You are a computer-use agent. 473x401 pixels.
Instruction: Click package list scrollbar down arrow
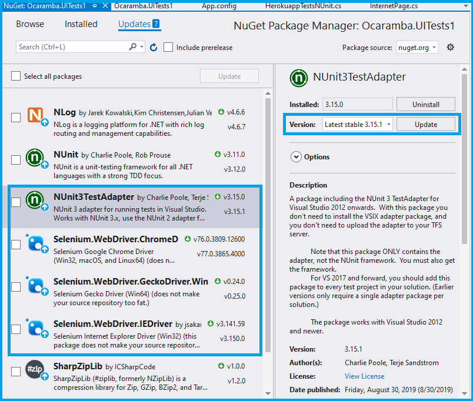[268, 393]
